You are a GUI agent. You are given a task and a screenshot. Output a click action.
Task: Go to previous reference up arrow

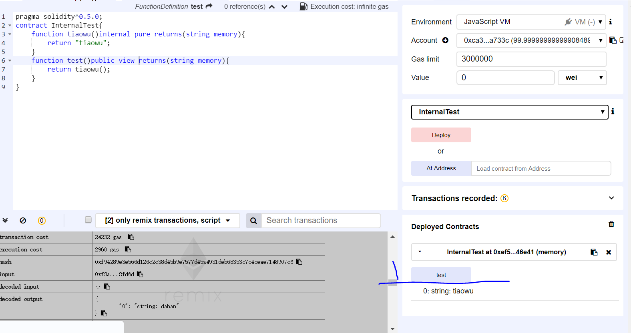click(272, 7)
